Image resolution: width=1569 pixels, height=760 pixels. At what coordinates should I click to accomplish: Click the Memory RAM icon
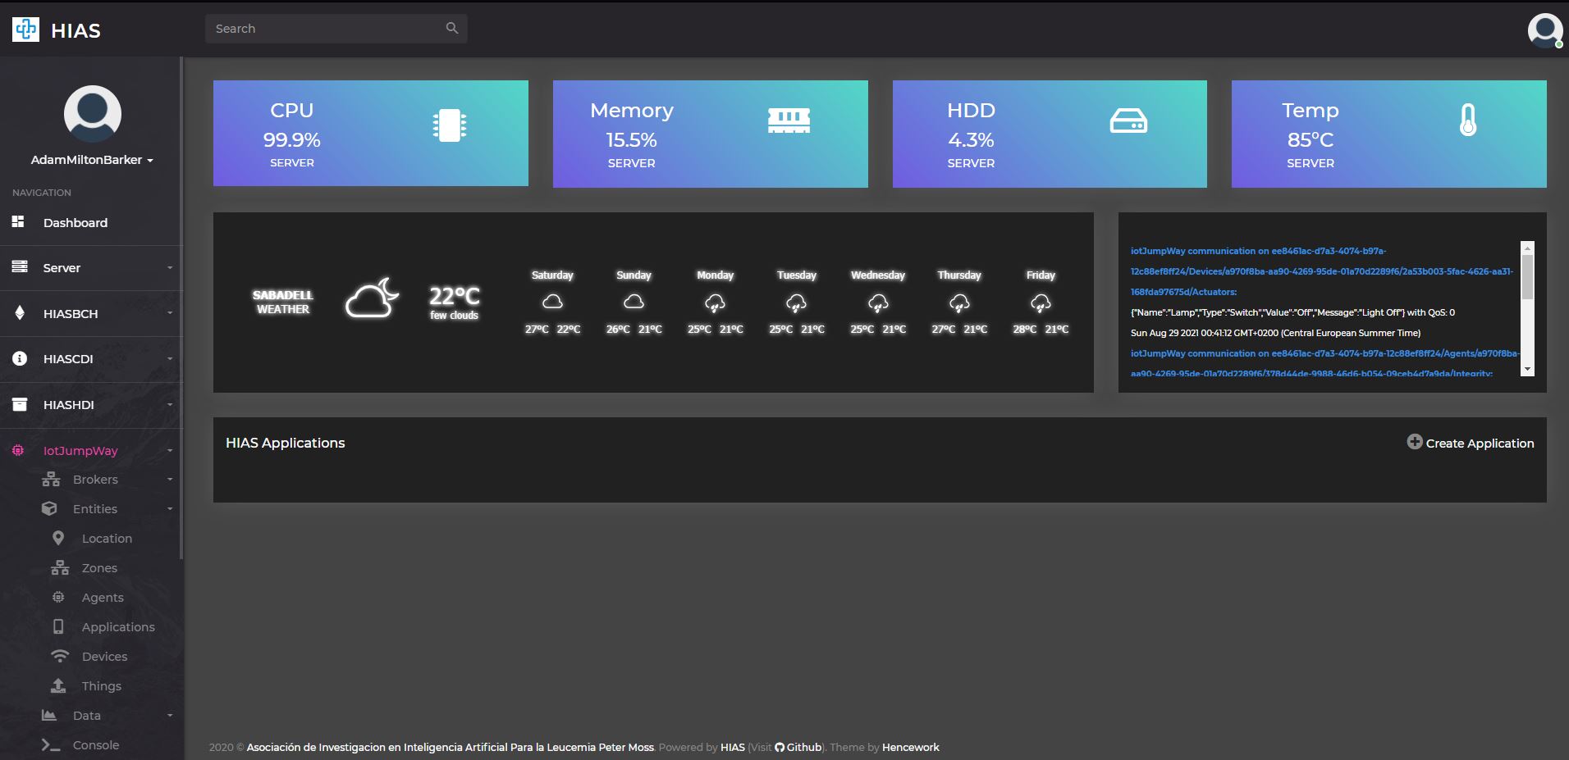pos(789,121)
